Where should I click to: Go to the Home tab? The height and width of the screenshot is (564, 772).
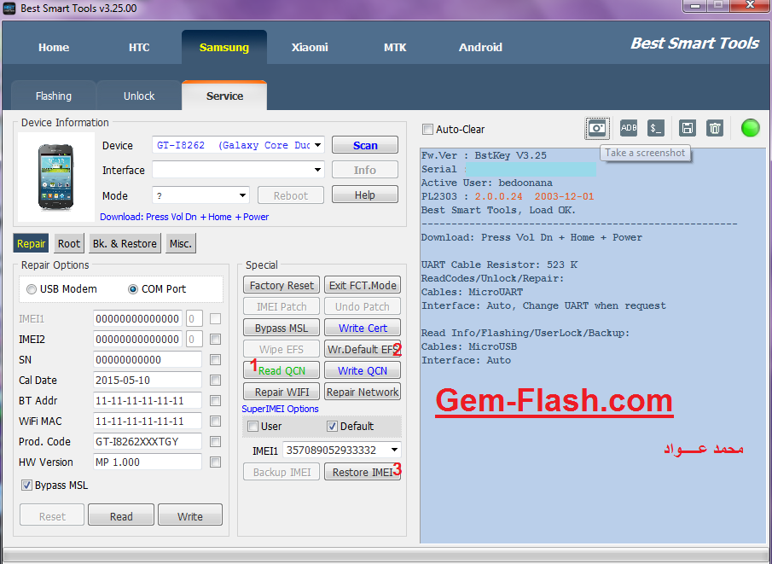[54, 47]
